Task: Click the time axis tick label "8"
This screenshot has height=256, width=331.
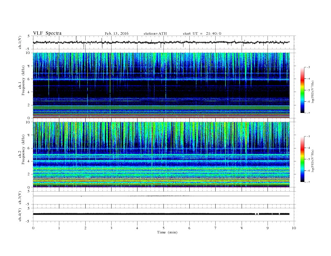Action: (242, 228)
